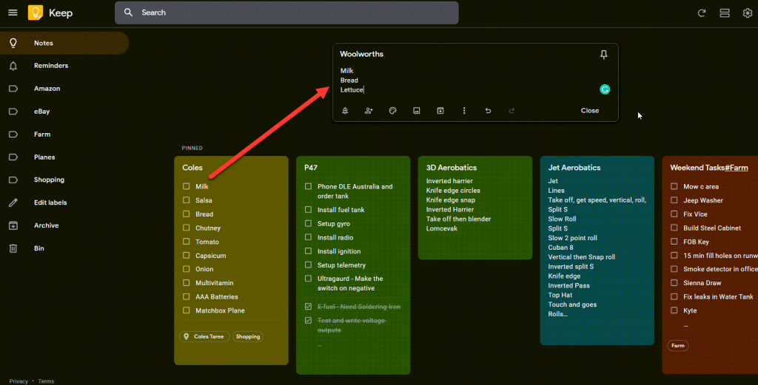
Task: Open the Notes section
Action: [64, 43]
